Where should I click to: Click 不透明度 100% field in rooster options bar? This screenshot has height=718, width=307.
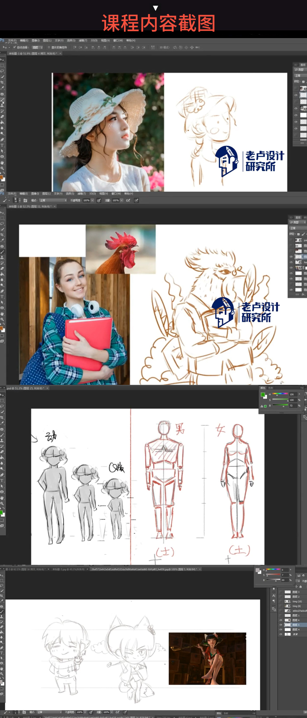(x=87, y=200)
